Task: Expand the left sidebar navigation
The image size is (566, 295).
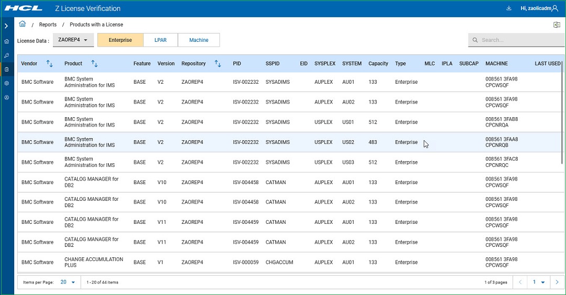Action: pos(6,26)
